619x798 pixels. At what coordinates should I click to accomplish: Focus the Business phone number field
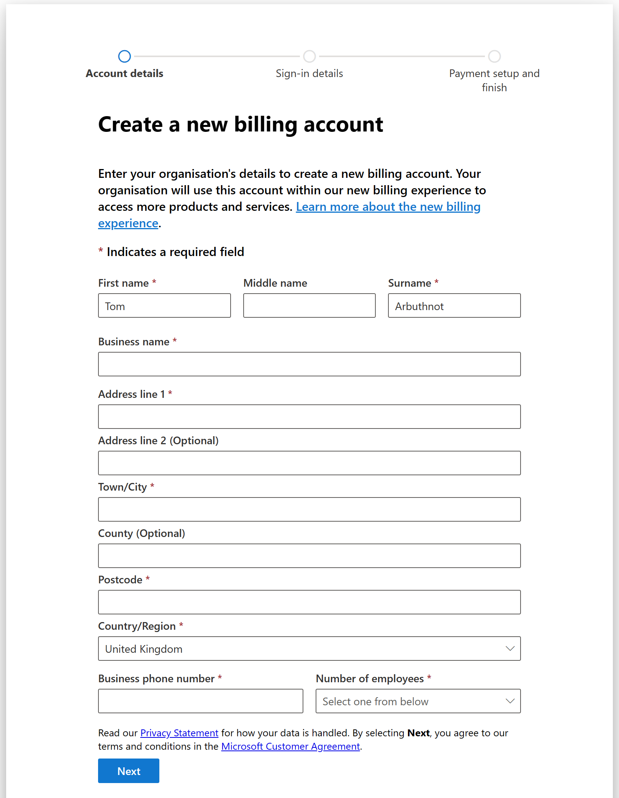click(x=200, y=701)
